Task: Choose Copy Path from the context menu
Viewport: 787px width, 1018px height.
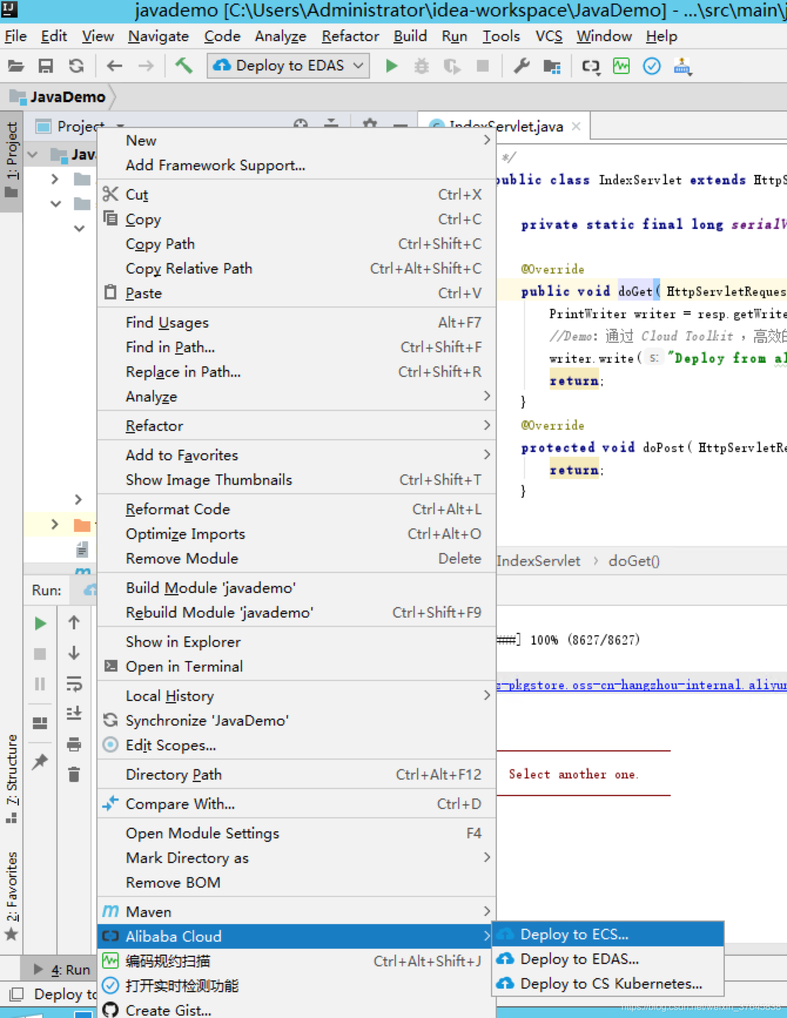Action: coord(297,243)
